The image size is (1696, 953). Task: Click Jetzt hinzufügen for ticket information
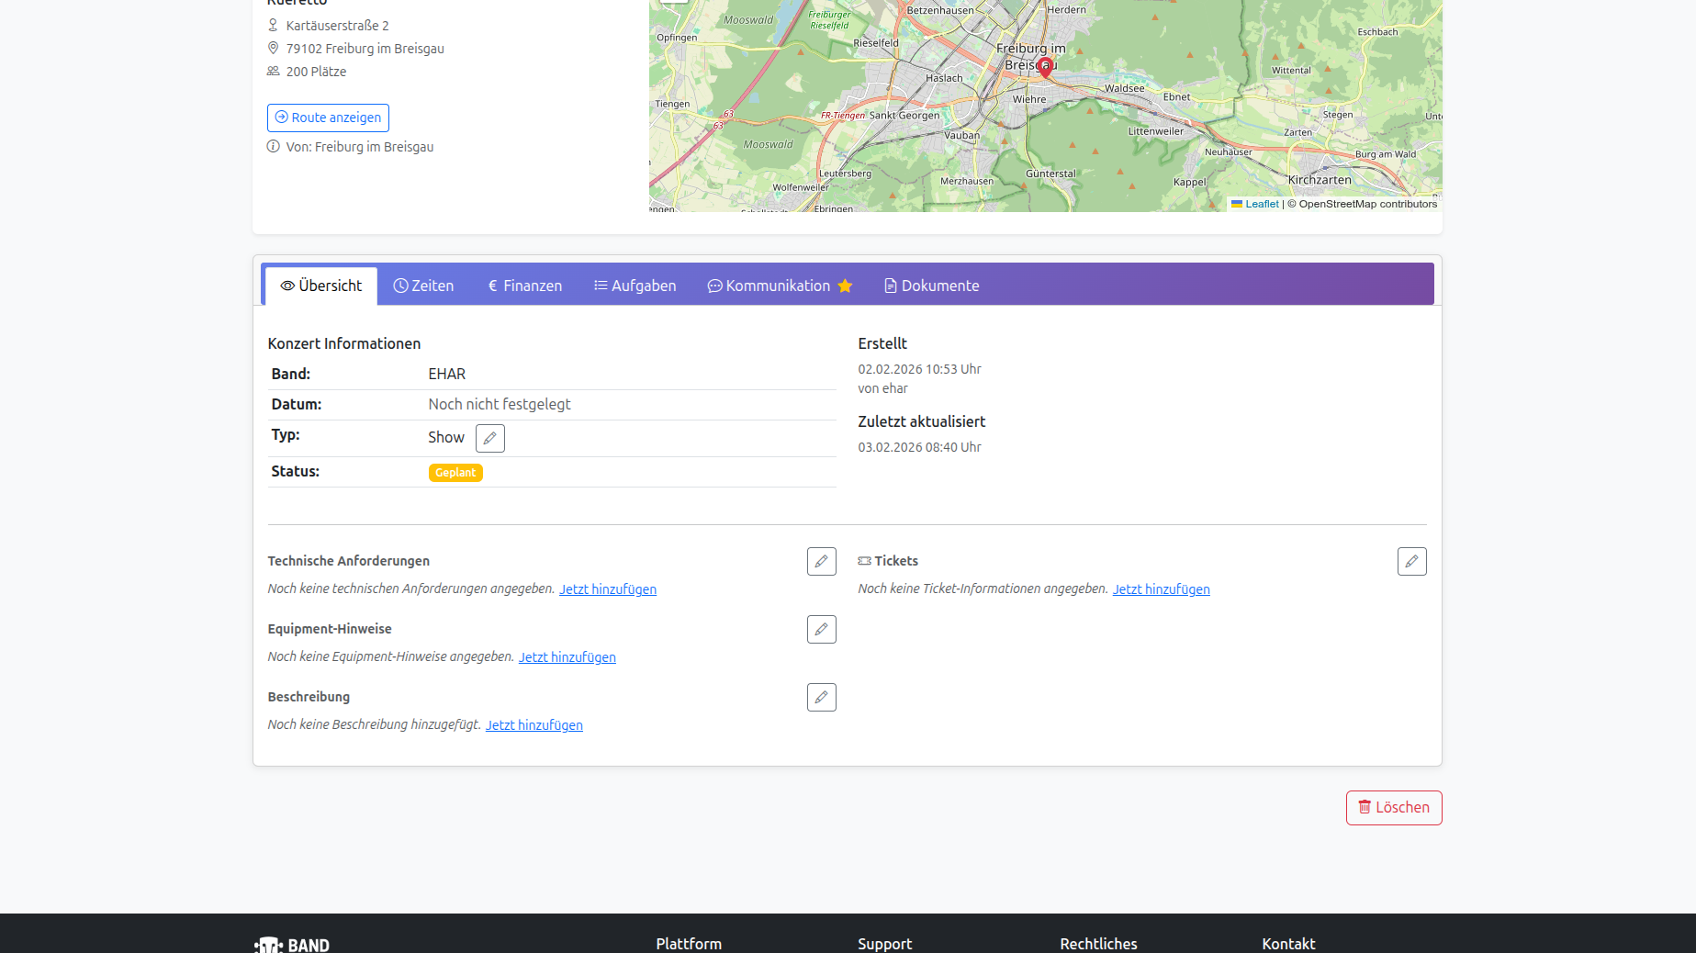pyautogui.click(x=1161, y=589)
